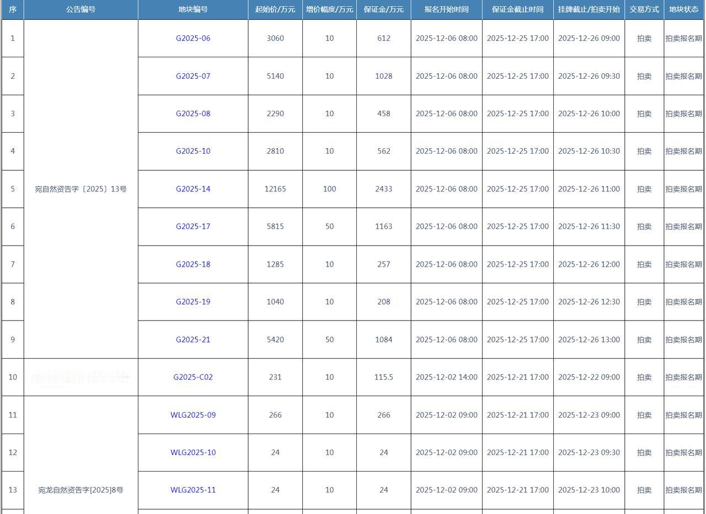
Task: Click starting price 12165
Action: point(275,189)
